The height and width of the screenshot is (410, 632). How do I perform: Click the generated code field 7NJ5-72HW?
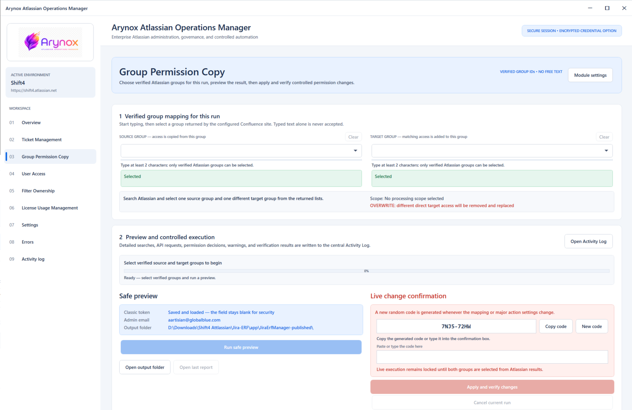[456, 326]
